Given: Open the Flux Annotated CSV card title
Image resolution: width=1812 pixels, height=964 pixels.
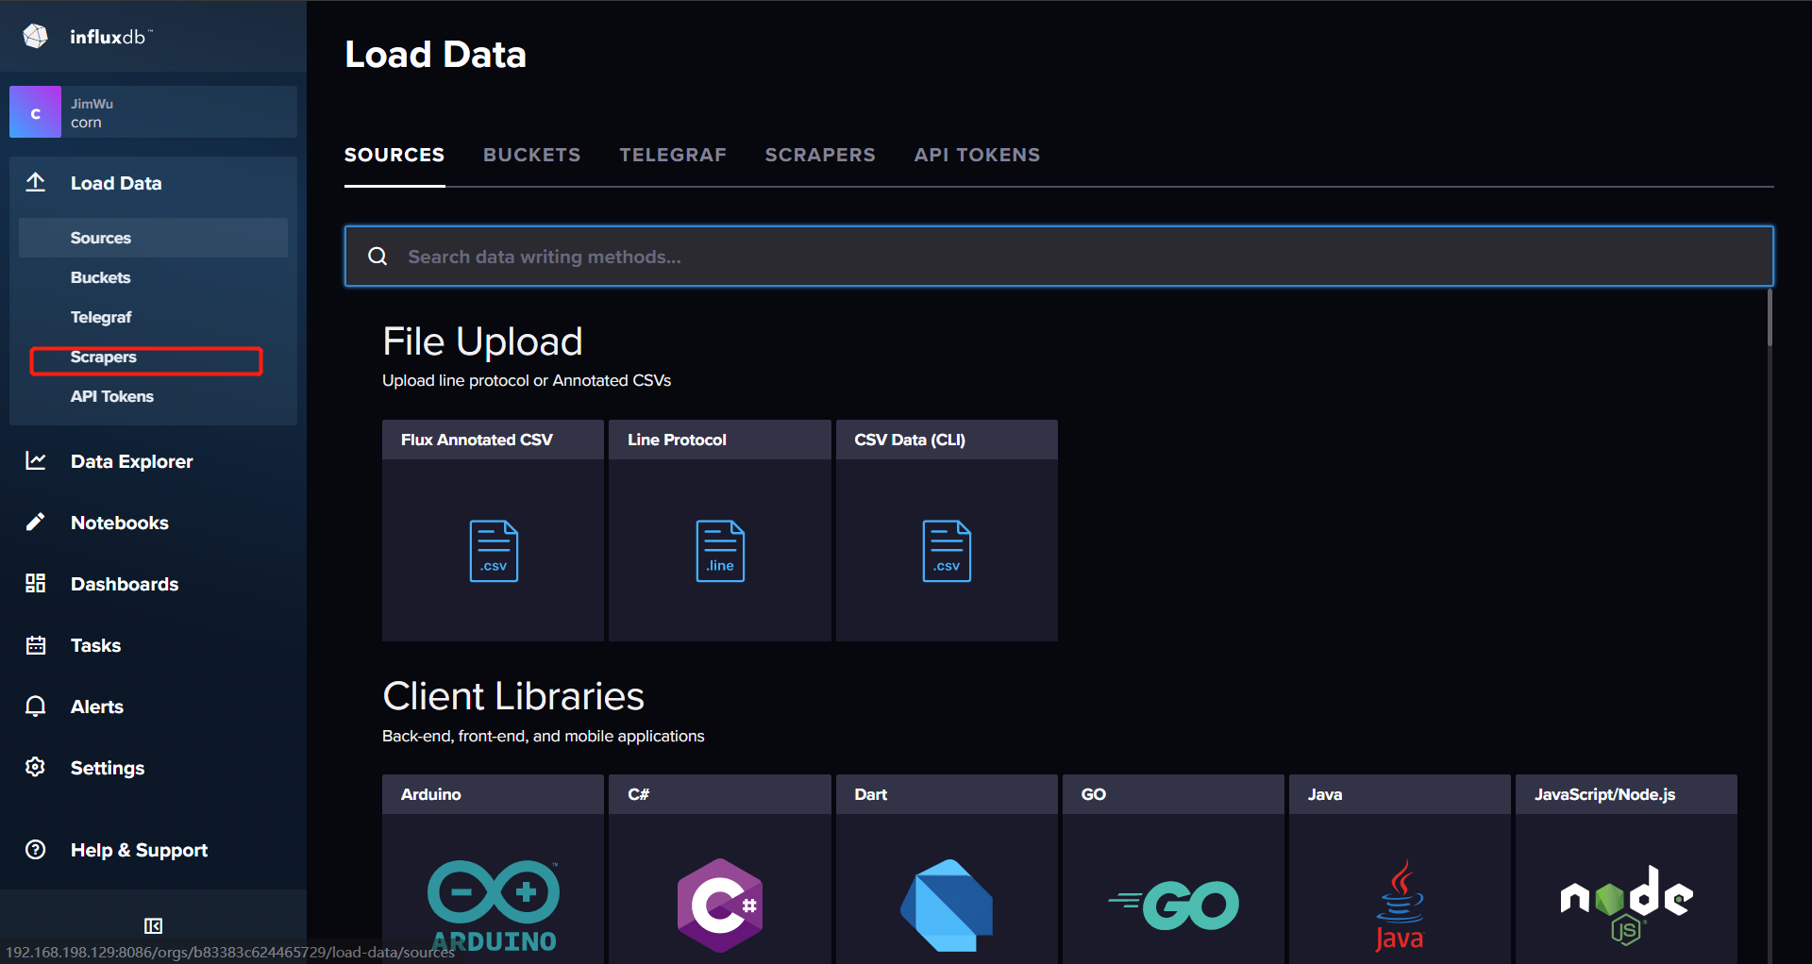Looking at the screenshot, I should point(477,440).
